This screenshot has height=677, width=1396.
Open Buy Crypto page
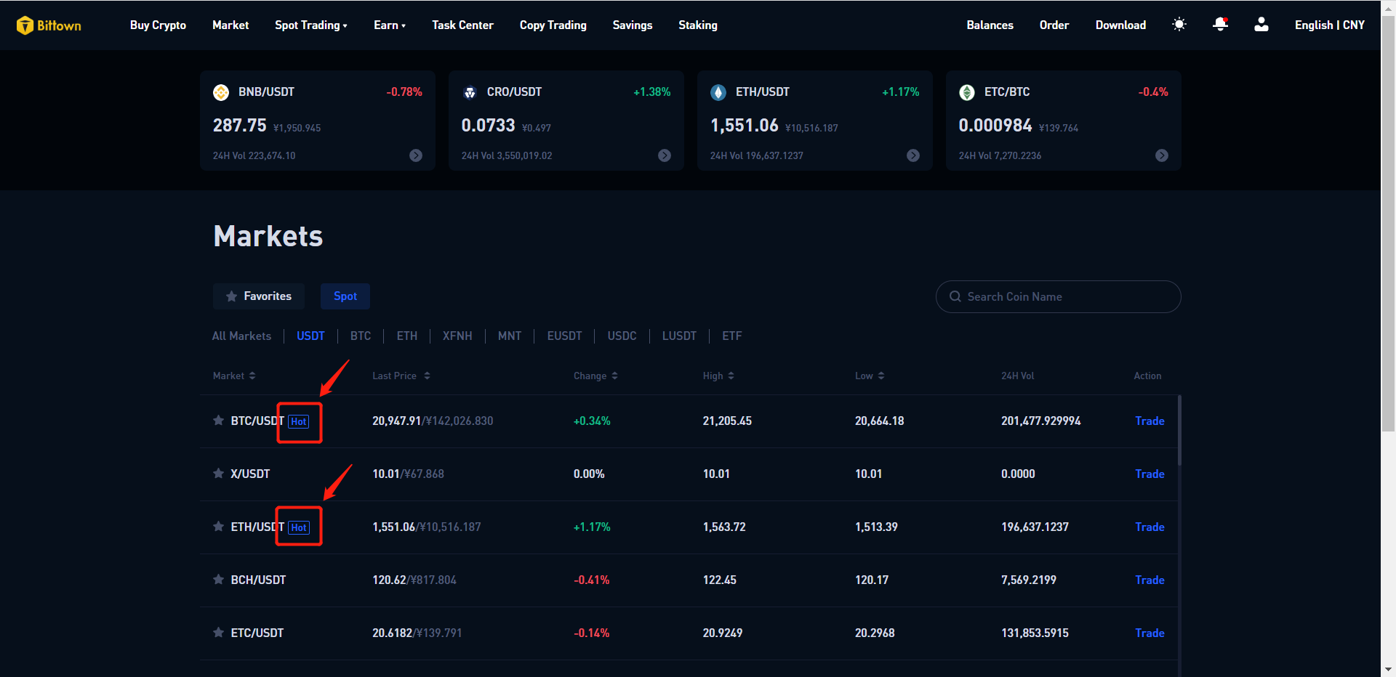158,25
